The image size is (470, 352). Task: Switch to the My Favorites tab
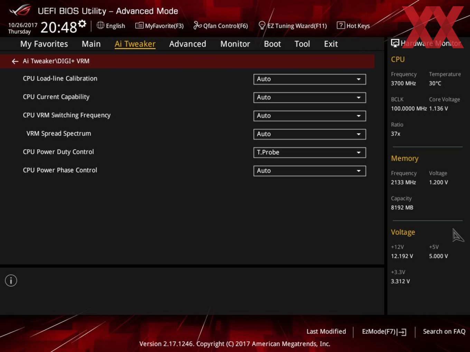tap(44, 44)
